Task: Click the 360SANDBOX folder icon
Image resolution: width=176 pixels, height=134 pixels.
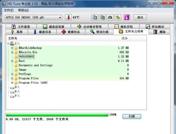Action: click(x=16, y=57)
